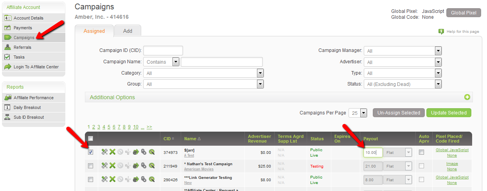The width and height of the screenshot is (487, 191).
Task: Click in the Campaign ID (CID) field
Action: click(x=163, y=50)
